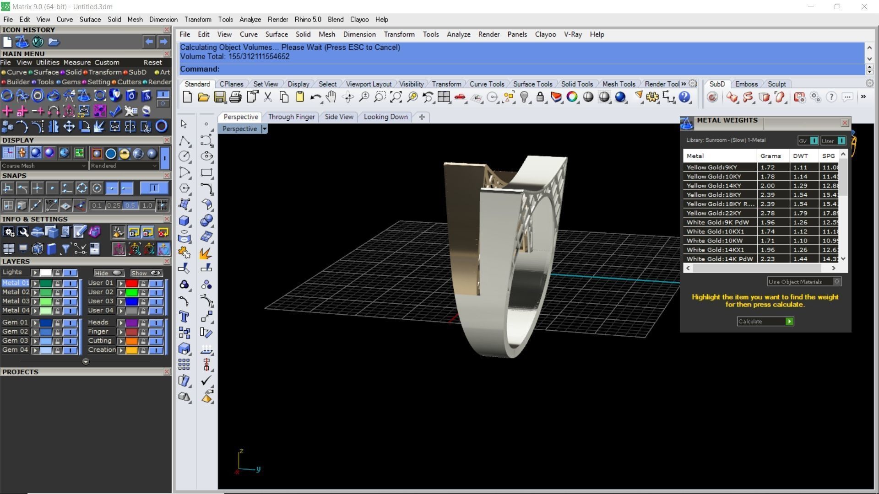Open the Coarse Mesh dropdown in Display
Screen dimensions: 879x494
click(44, 166)
